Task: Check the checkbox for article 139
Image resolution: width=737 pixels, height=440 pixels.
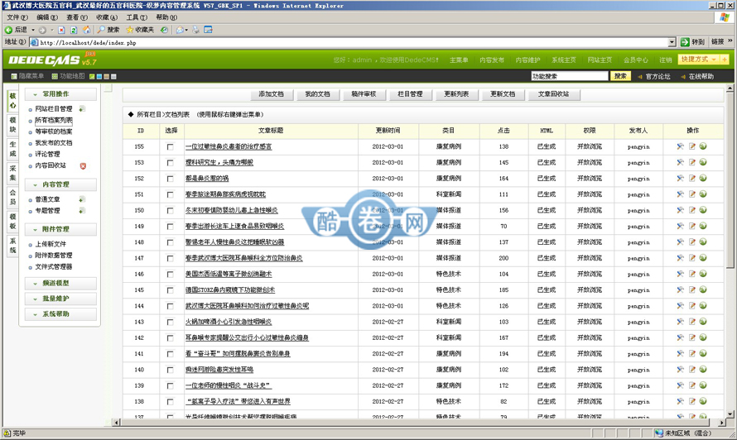Action: point(170,386)
